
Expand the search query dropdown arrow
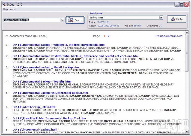pos(62,20)
